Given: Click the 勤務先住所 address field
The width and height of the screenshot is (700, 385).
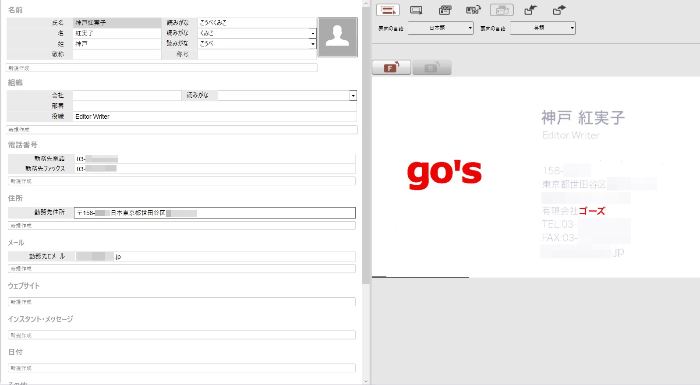Looking at the screenshot, I should point(215,213).
